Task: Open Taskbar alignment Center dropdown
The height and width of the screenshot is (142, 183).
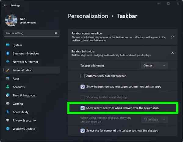Action: 155,65
